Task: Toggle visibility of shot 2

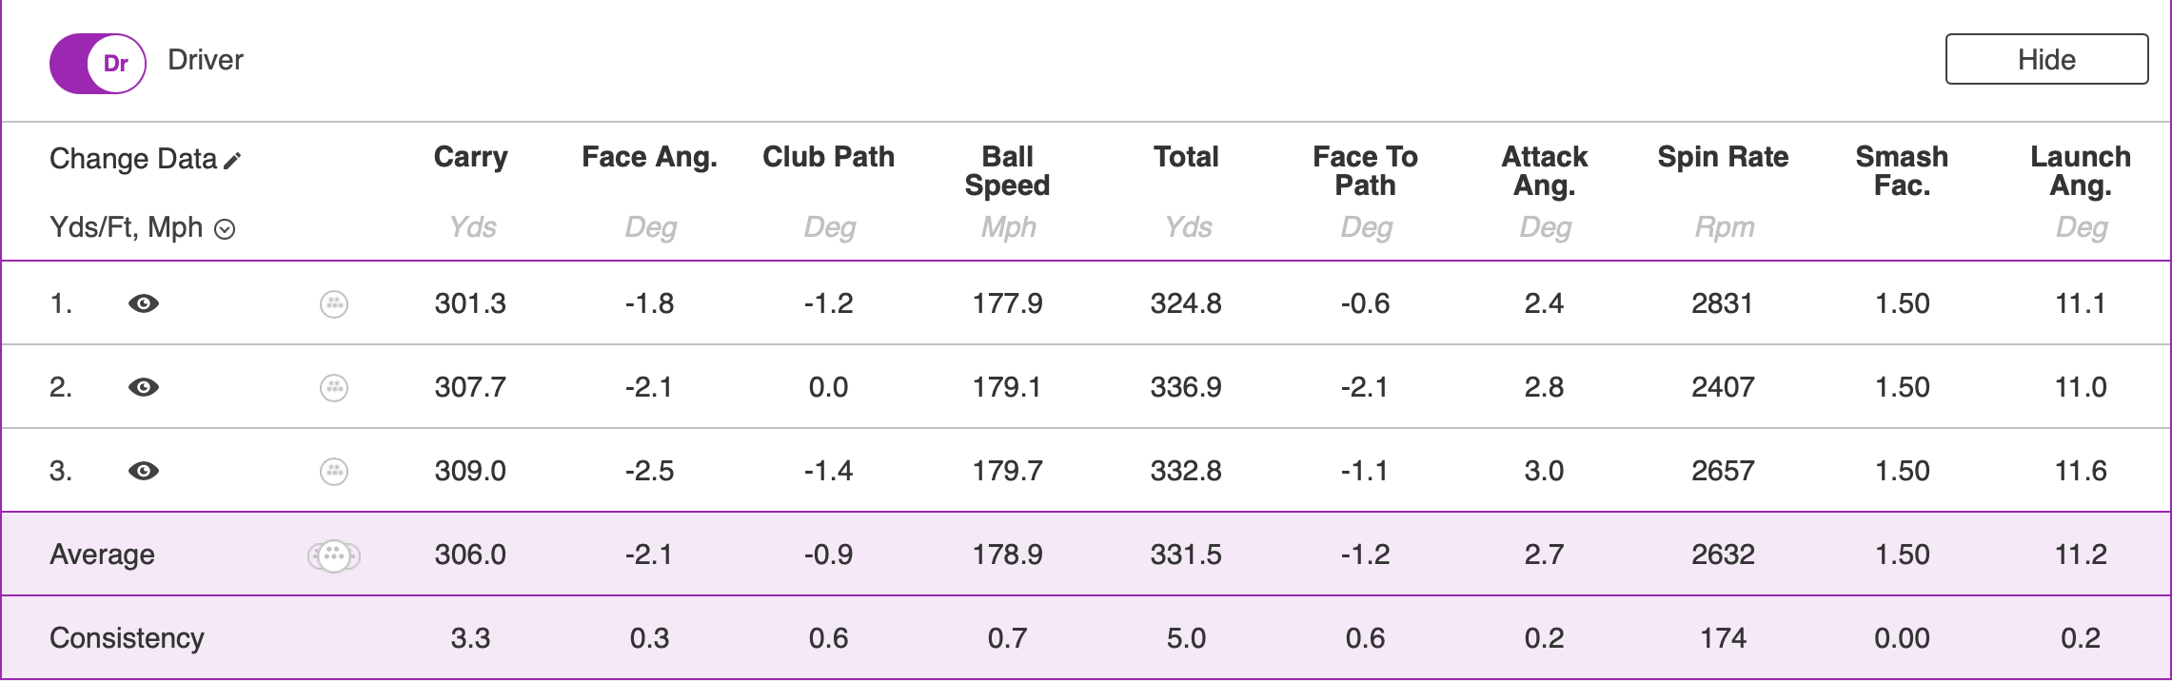Action: point(144,387)
